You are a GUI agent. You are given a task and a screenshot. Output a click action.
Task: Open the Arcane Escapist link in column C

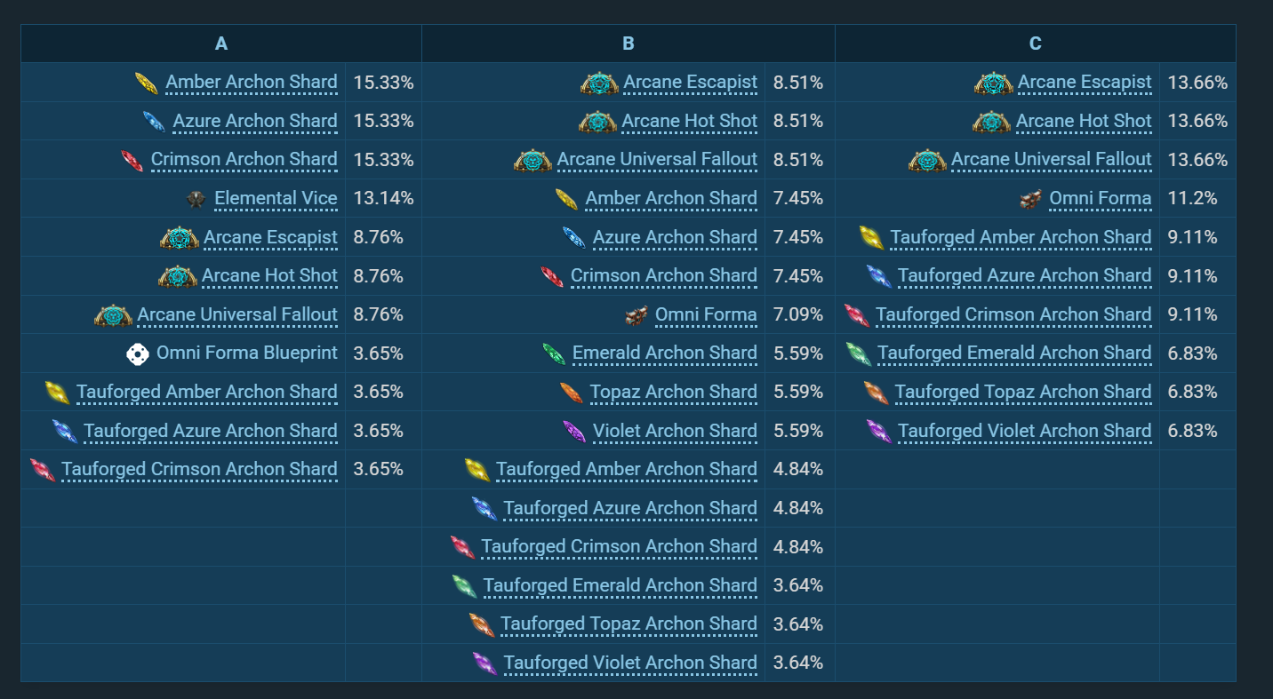(x=1085, y=83)
